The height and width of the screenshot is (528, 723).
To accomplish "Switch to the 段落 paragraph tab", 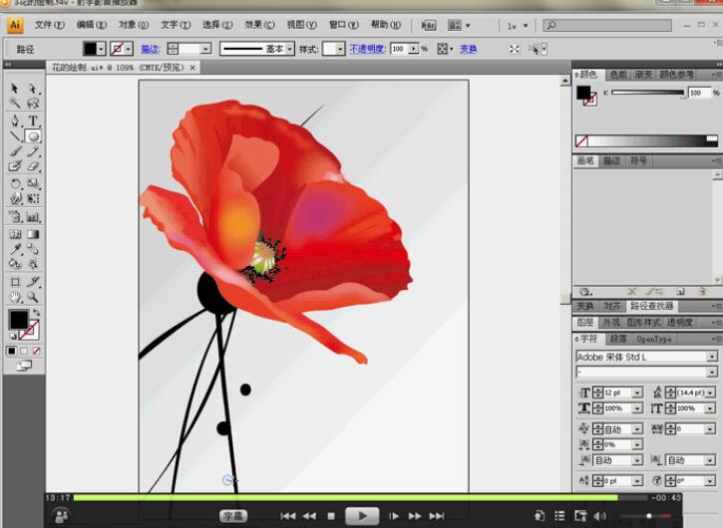I will pyautogui.click(x=618, y=339).
